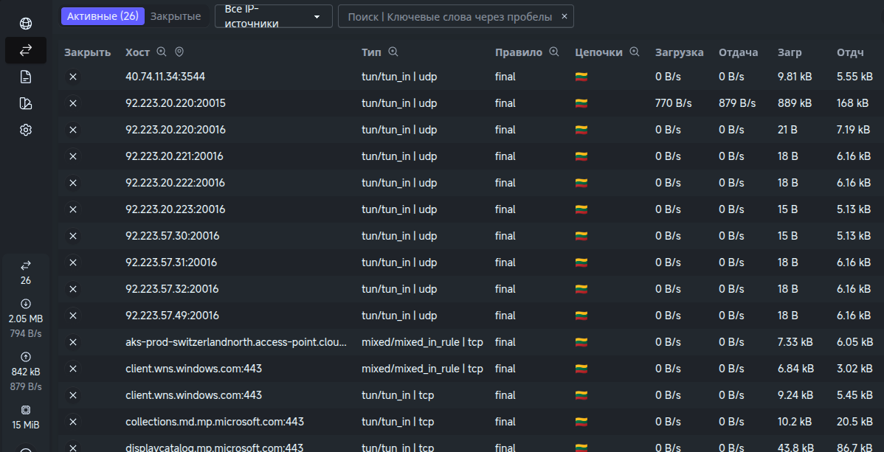Click the 9.81 kB downloaded value
The height and width of the screenshot is (452, 884).
(x=795, y=77)
